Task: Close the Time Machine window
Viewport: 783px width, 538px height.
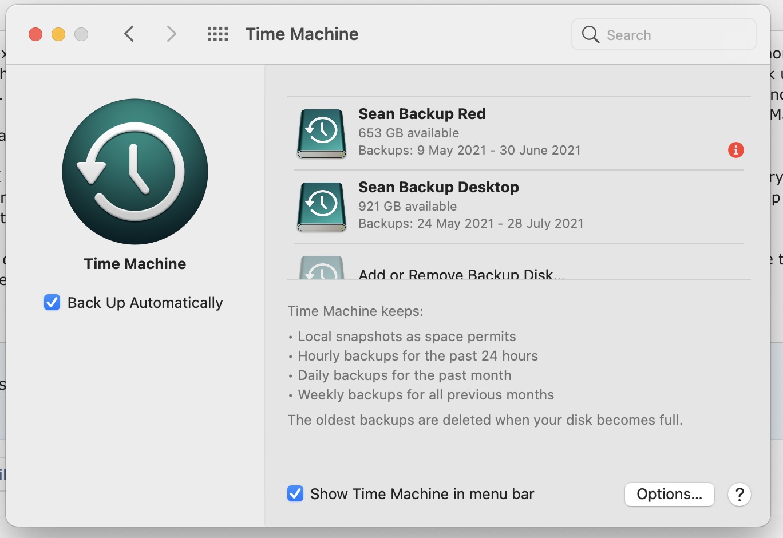Action: (x=35, y=34)
